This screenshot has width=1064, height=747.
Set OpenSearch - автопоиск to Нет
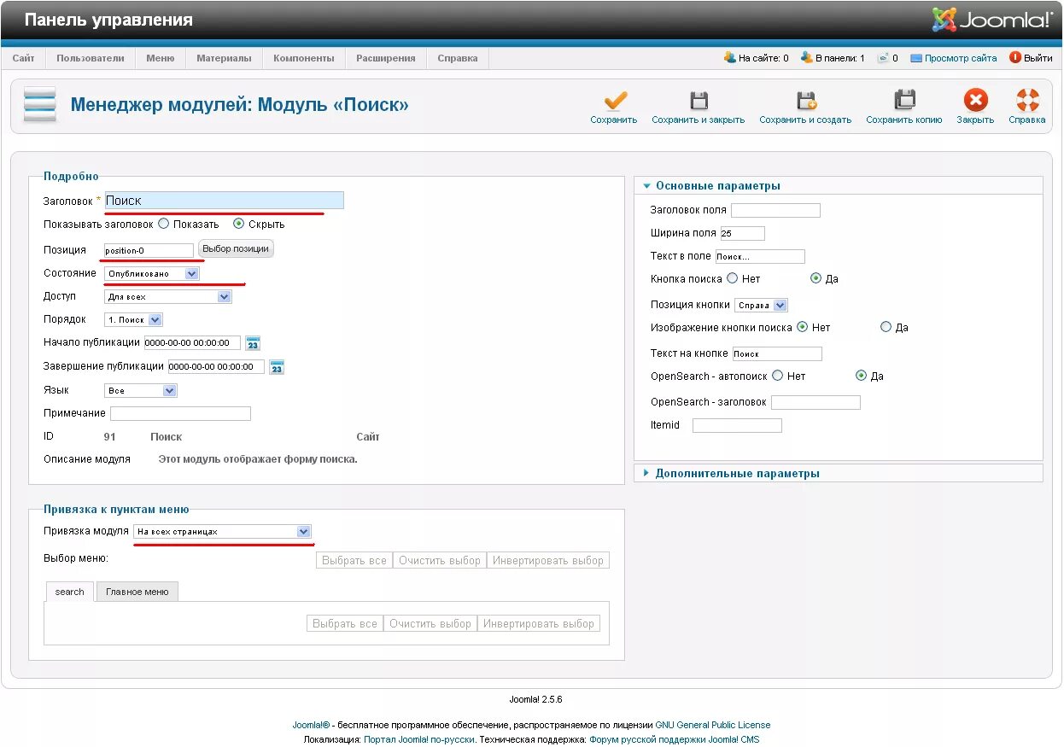(x=777, y=376)
